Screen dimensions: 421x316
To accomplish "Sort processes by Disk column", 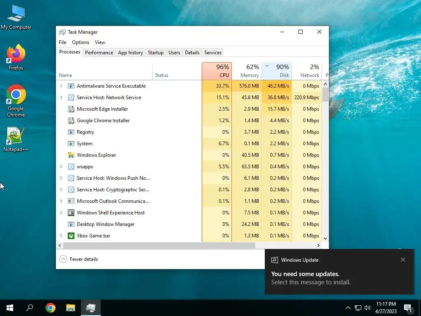I will [x=277, y=71].
